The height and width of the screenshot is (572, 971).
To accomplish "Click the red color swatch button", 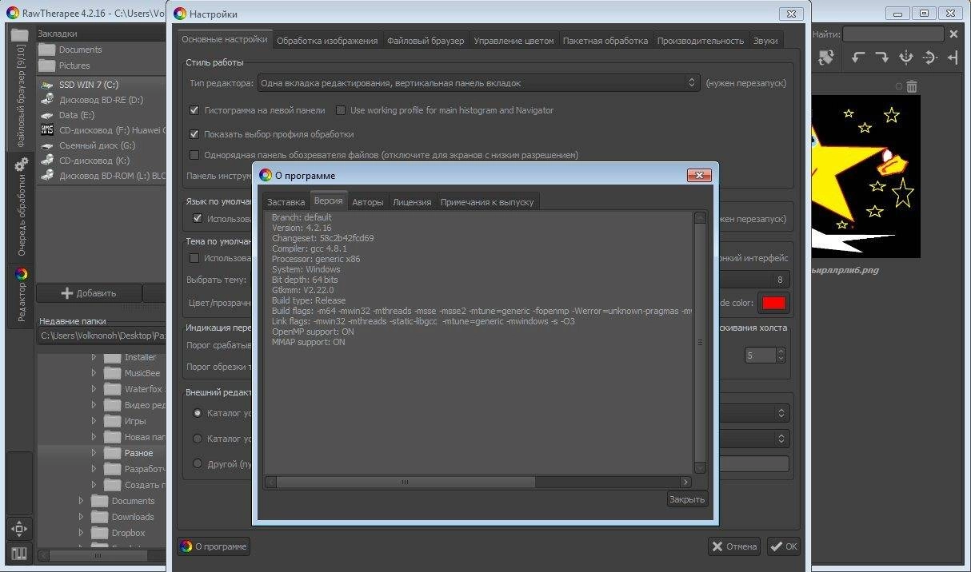I will pos(773,303).
